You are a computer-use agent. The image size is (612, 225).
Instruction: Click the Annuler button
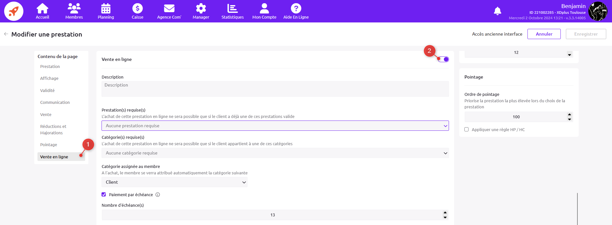click(x=544, y=34)
